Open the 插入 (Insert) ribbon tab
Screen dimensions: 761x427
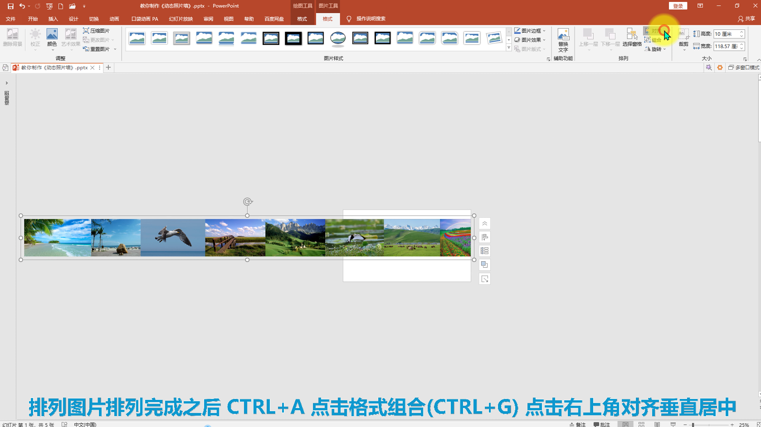53,19
